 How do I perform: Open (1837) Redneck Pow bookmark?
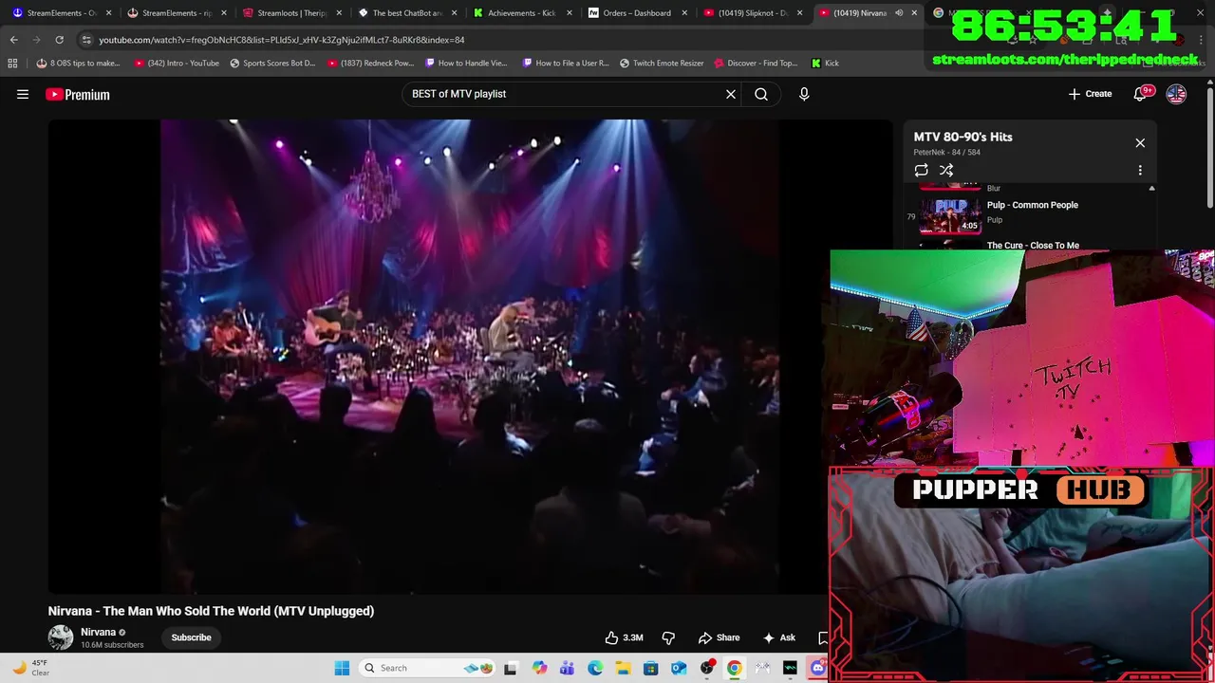(x=370, y=63)
